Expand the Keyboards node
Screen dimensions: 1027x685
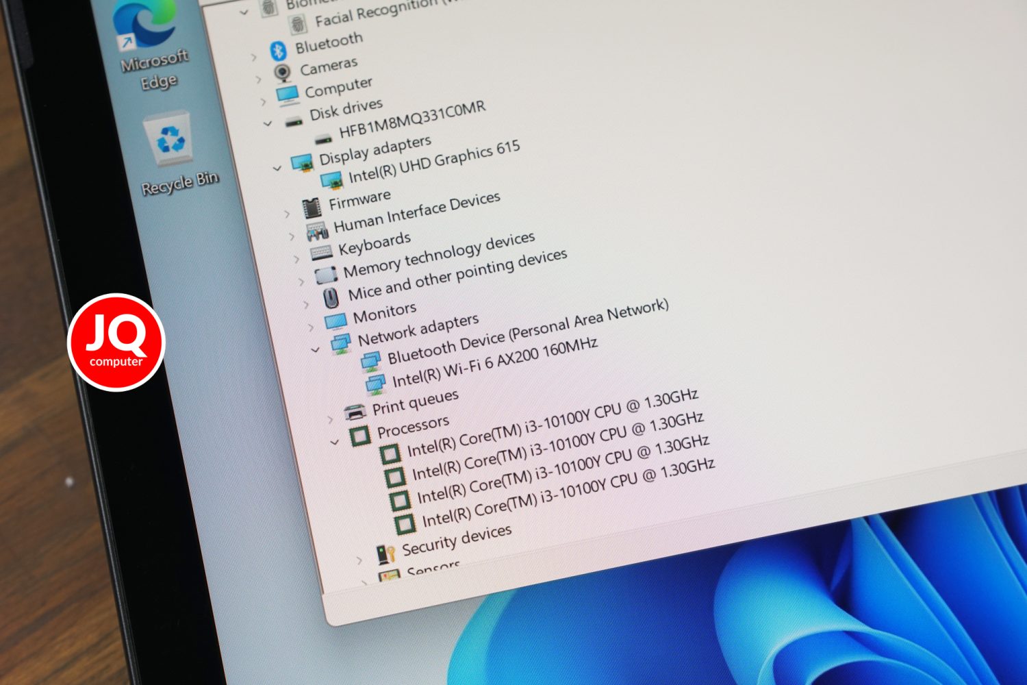pyautogui.click(x=297, y=260)
